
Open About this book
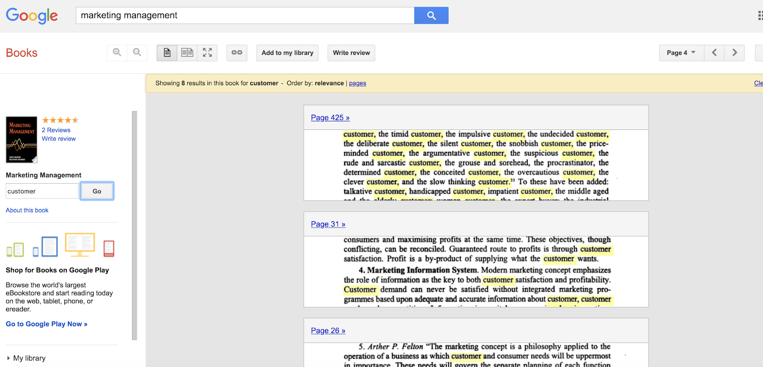click(x=27, y=210)
